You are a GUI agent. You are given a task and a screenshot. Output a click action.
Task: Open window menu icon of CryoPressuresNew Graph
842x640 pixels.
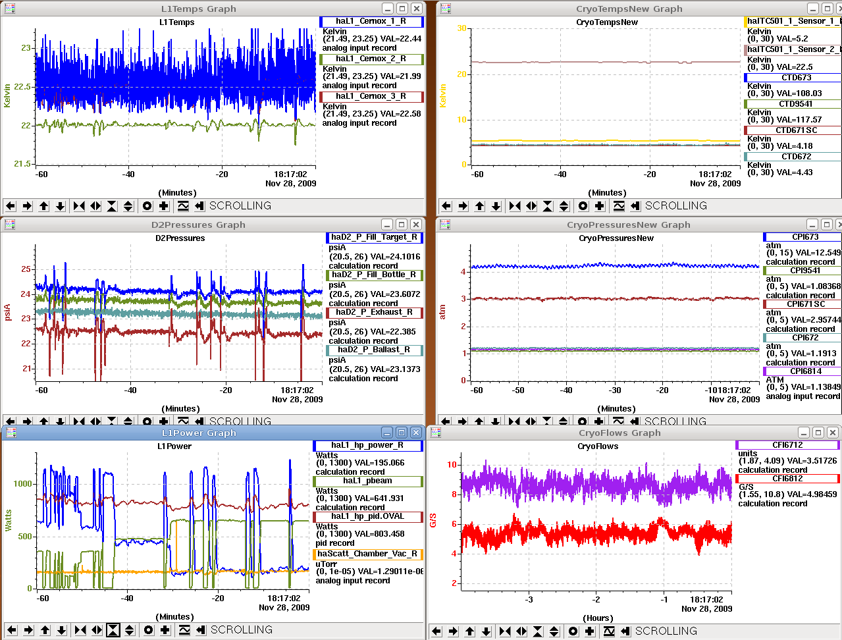(x=446, y=225)
